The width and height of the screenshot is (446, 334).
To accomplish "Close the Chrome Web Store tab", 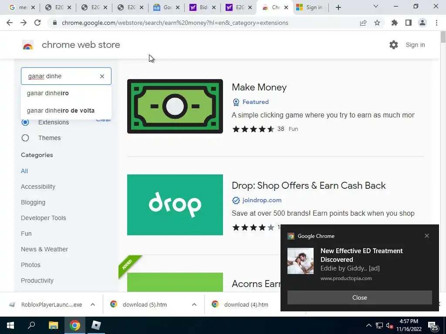I will click(x=286, y=7).
